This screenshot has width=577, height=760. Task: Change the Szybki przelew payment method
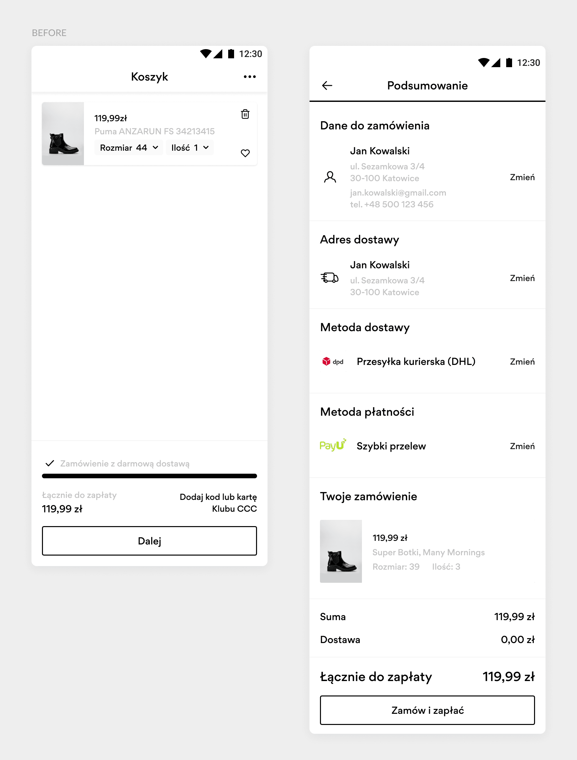pyautogui.click(x=522, y=446)
